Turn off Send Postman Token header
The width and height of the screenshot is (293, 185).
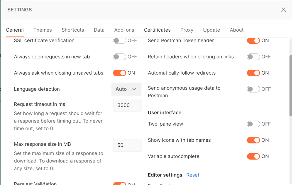253,40
